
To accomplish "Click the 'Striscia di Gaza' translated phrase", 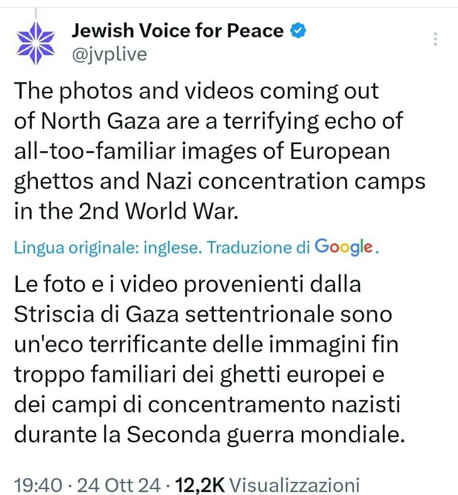I will click(x=96, y=314).
